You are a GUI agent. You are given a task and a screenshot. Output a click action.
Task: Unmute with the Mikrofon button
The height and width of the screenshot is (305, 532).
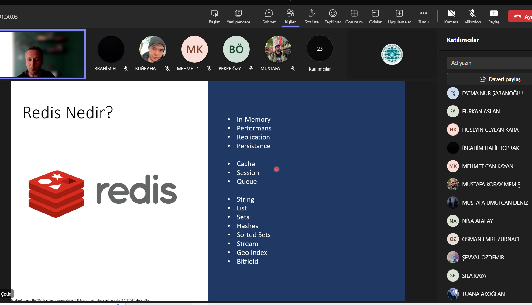point(472,17)
